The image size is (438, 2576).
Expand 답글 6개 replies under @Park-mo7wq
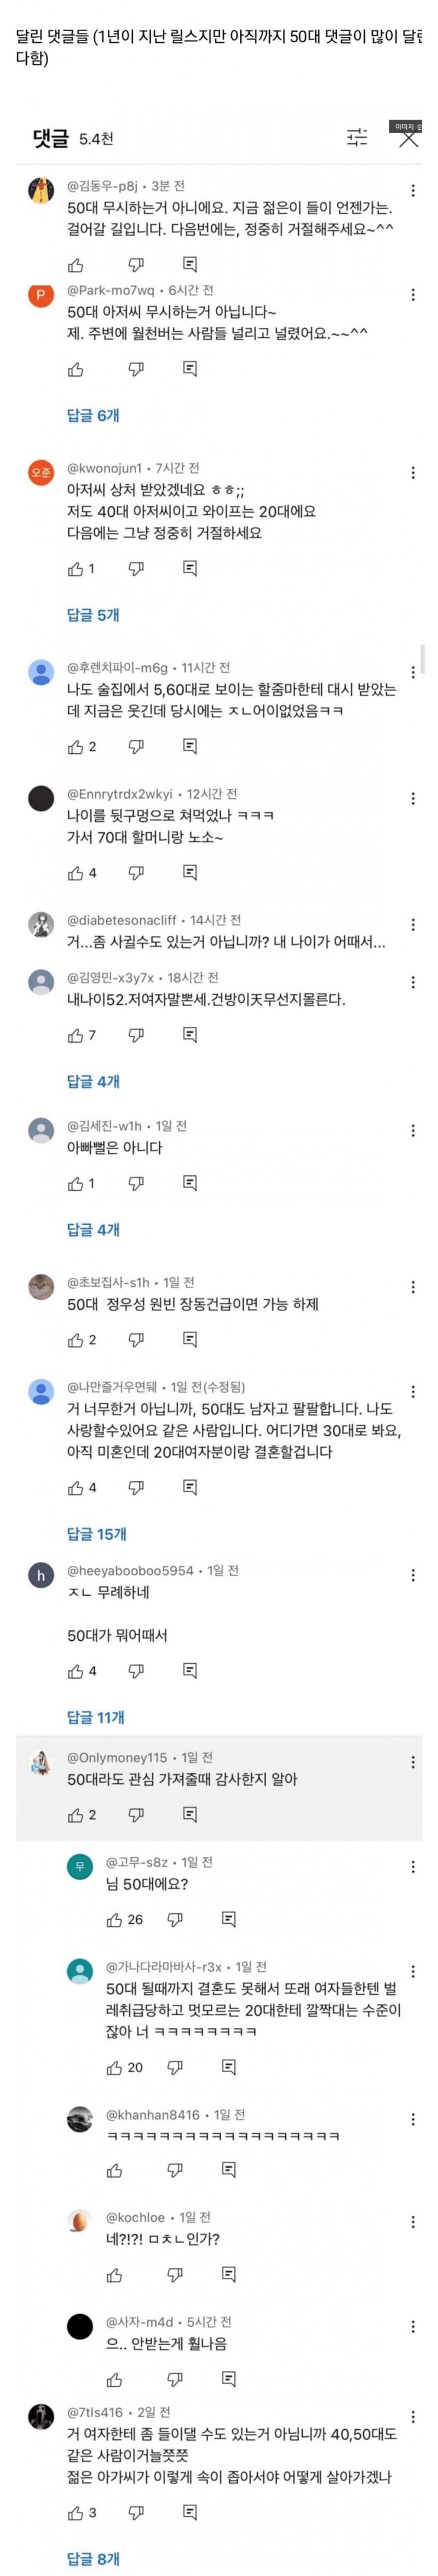pos(93,415)
